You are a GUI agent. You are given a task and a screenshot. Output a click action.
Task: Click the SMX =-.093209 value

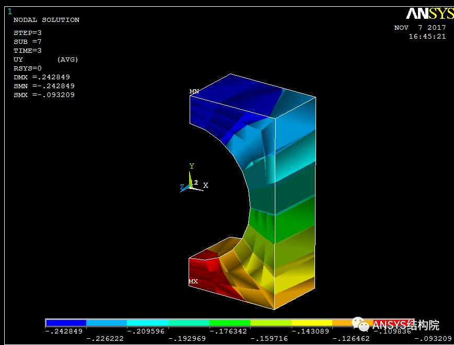click(44, 95)
